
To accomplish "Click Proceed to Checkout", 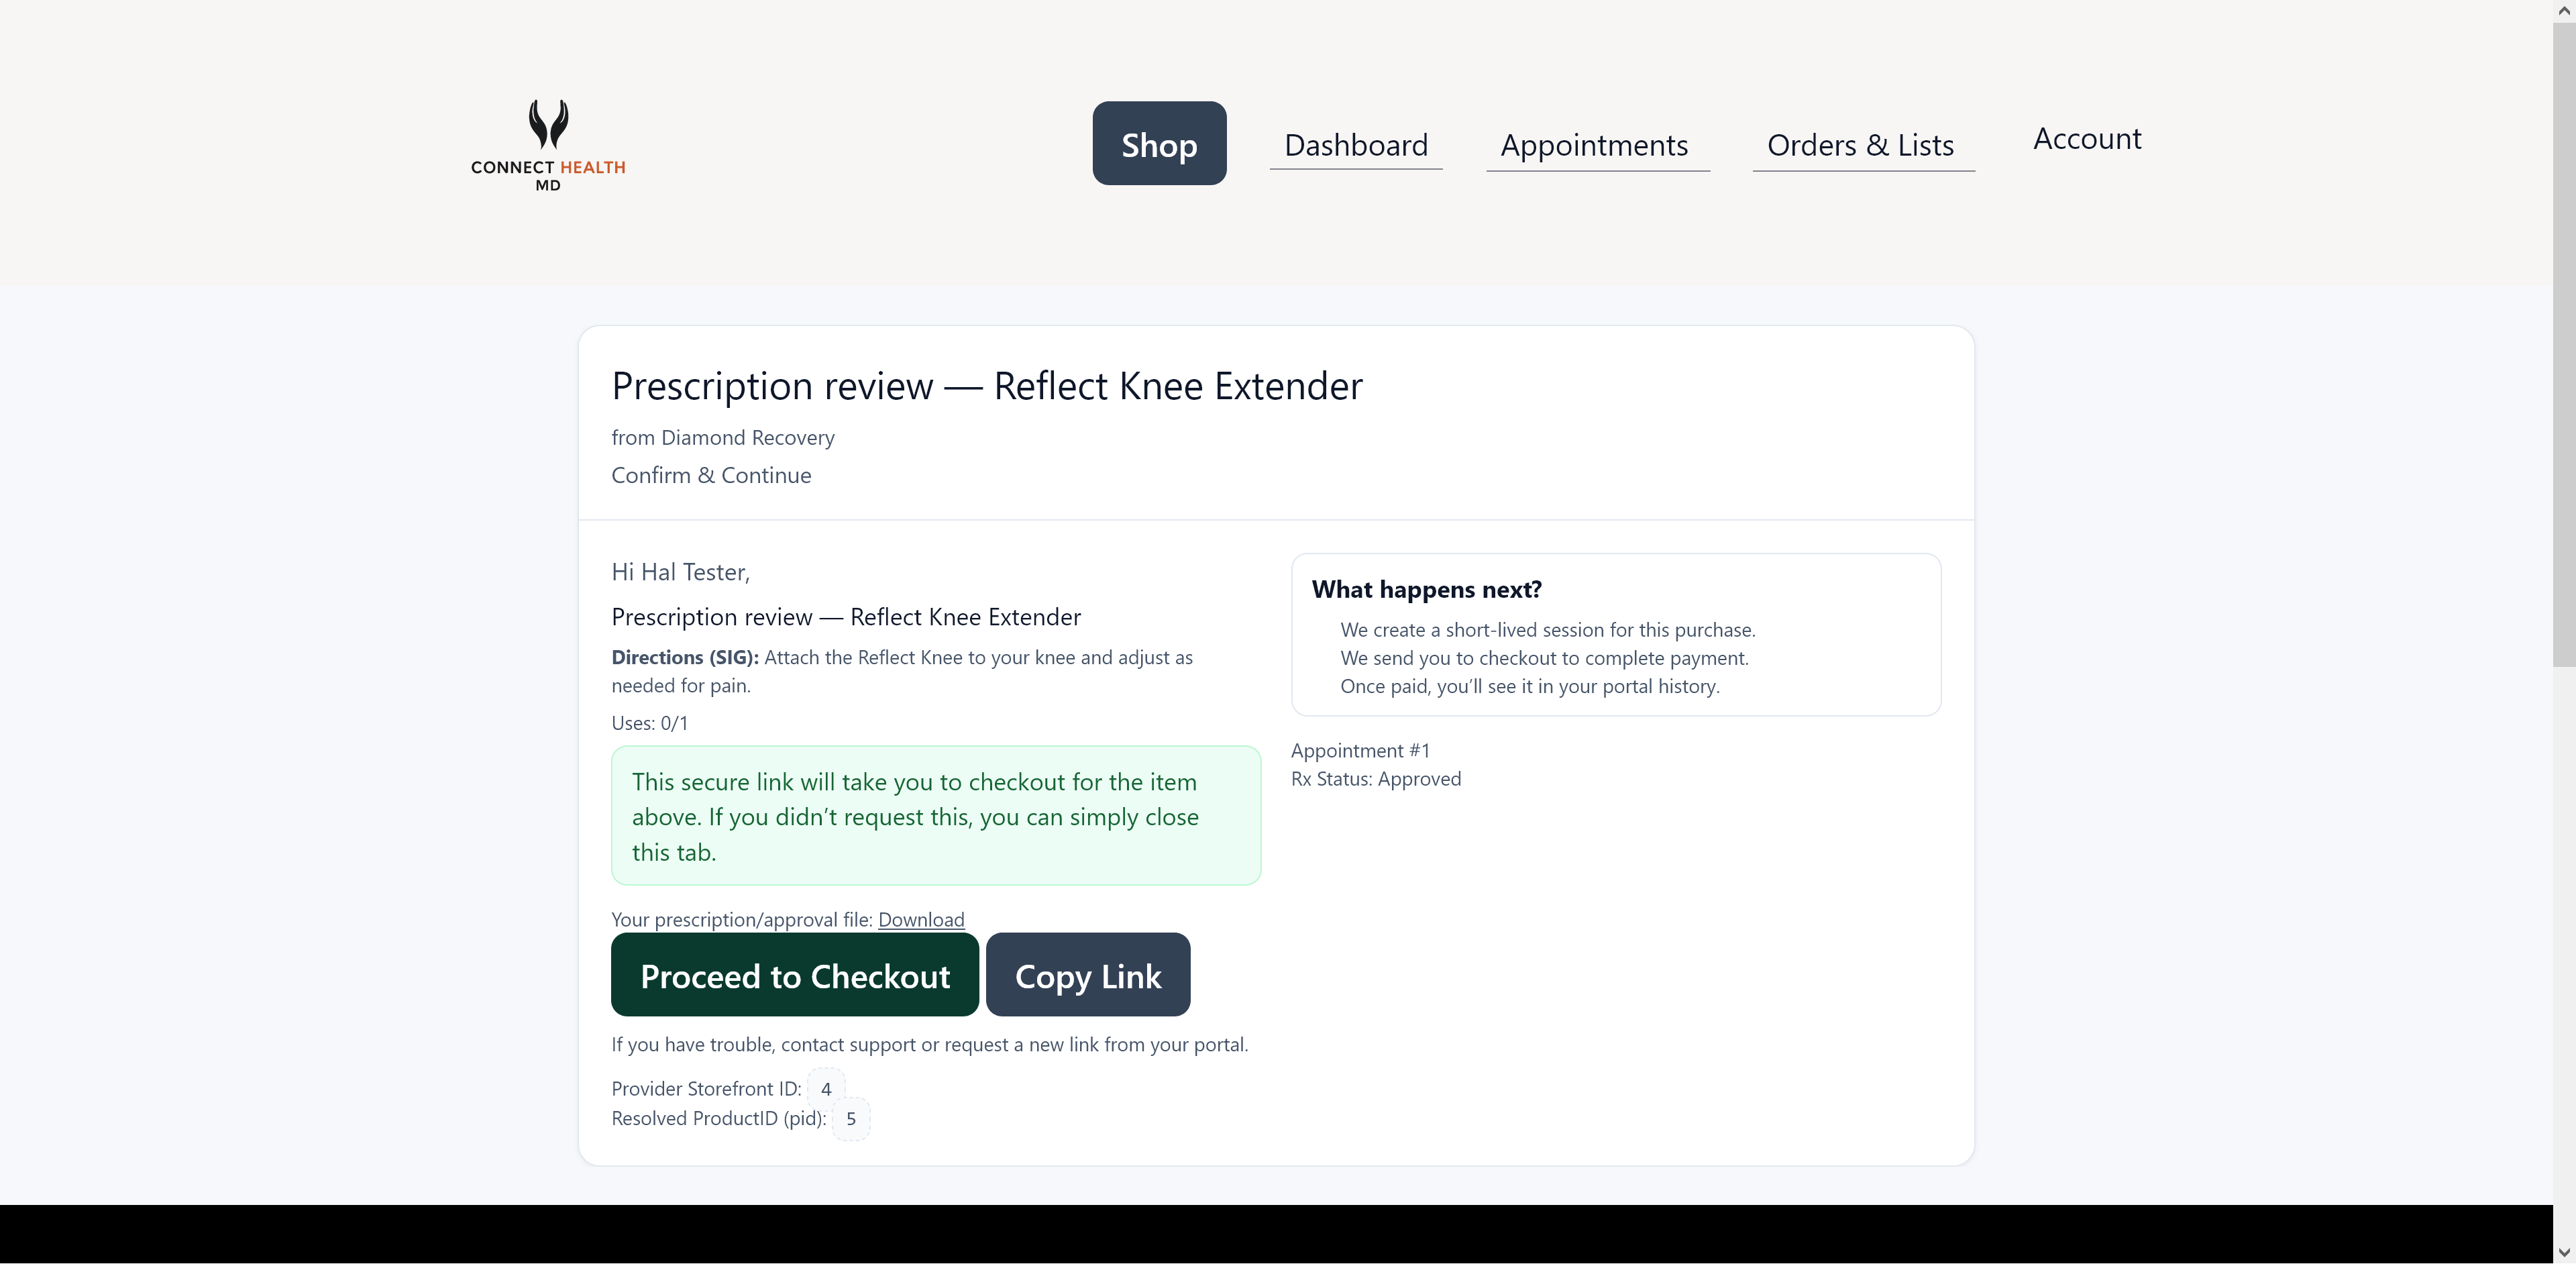I will click(x=794, y=975).
